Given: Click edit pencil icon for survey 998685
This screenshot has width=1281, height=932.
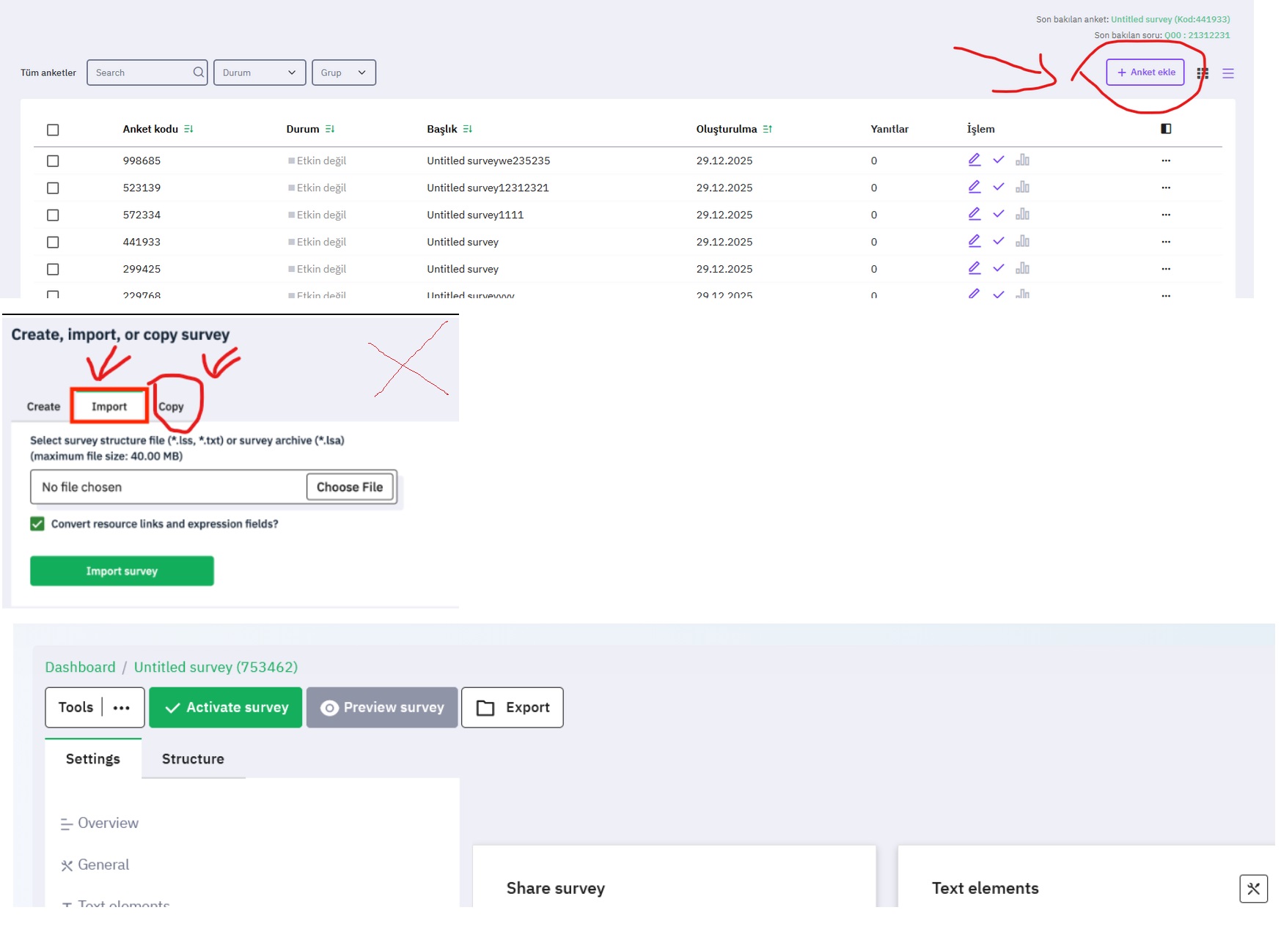Looking at the screenshot, I should (x=974, y=160).
